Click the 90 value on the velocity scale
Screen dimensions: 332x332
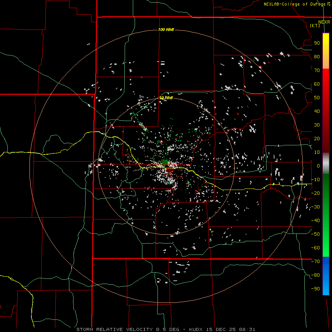pyautogui.click(x=317, y=43)
